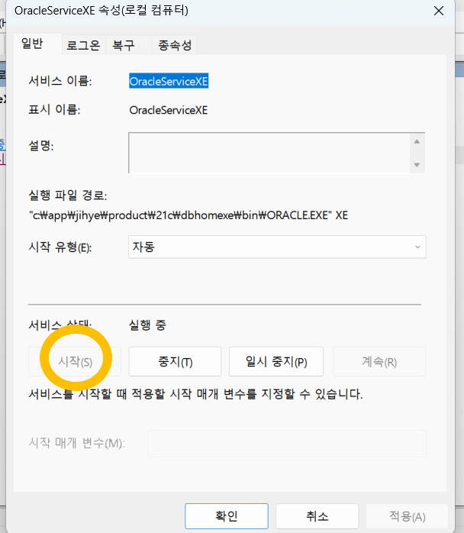Viewport: 464px width, 533px height.
Task: Click the 시작 유형(E) label
Action: pyautogui.click(x=60, y=247)
